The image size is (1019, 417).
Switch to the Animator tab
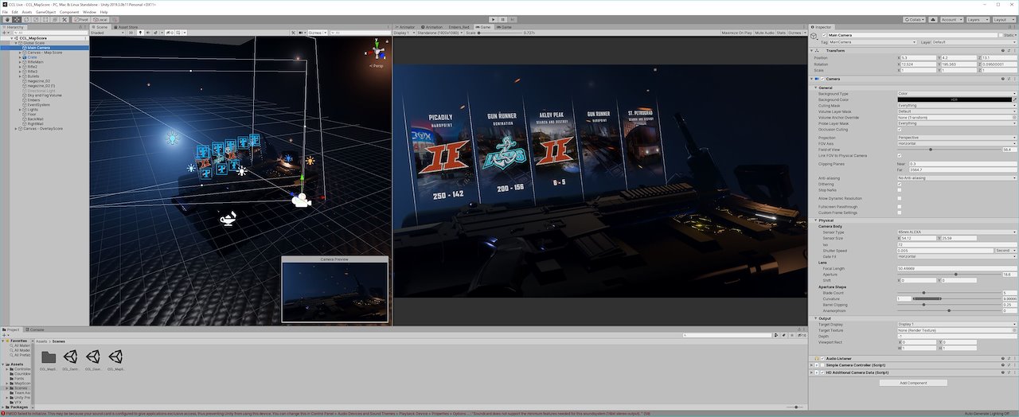point(407,27)
